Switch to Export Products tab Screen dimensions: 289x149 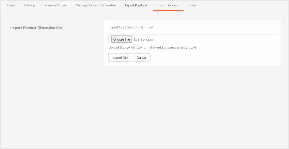[x=136, y=5]
